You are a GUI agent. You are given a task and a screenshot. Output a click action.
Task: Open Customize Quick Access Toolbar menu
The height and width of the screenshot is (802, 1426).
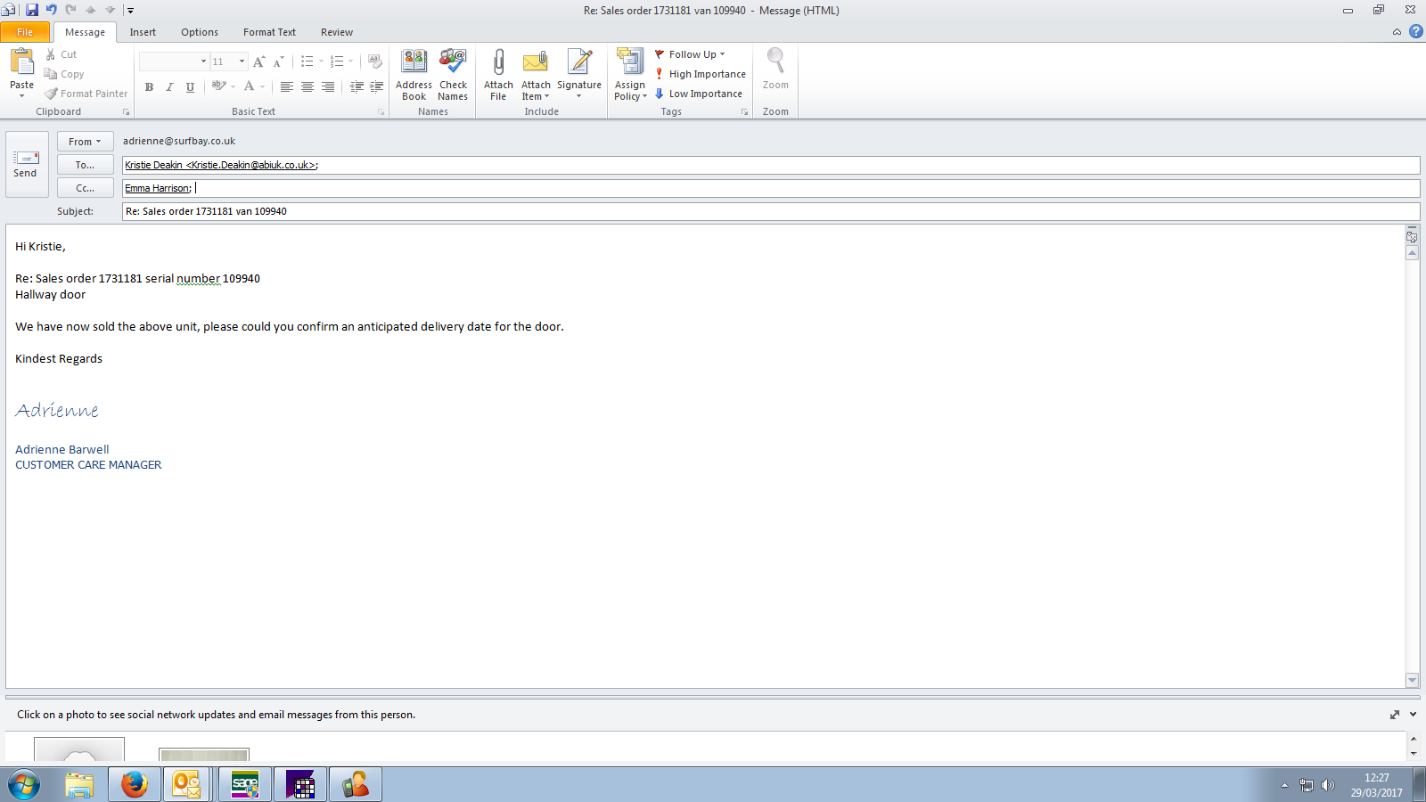coord(130,11)
